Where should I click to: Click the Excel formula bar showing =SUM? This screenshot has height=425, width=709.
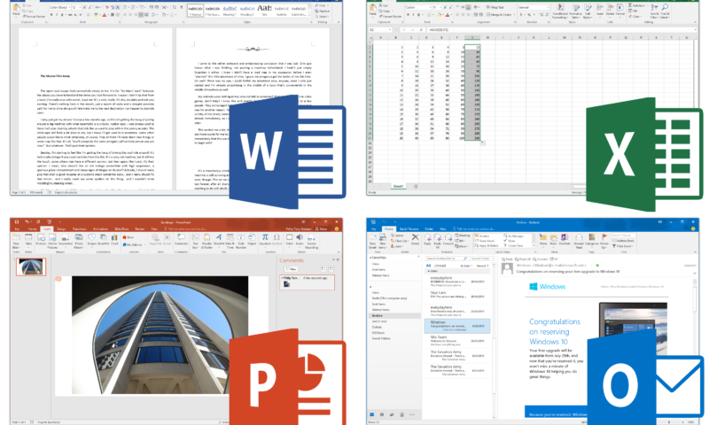pos(561,29)
